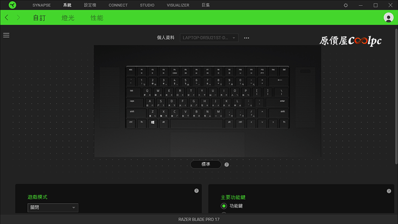Select the enter key on keyboard
The width and height of the screenshot is (398, 224).
pyautogui.click(x=278, y=103)
